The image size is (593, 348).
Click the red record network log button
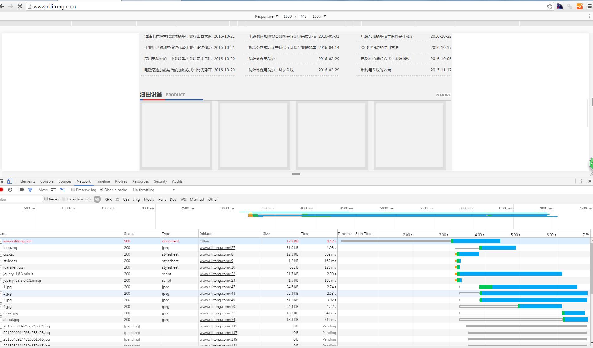click(2, 190)
